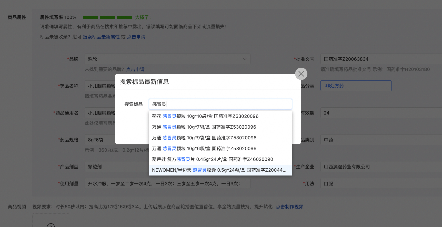Expand brand dropdown chevron arrow
The width and height of the screenshot is (442, 227).
click(245, 59)
